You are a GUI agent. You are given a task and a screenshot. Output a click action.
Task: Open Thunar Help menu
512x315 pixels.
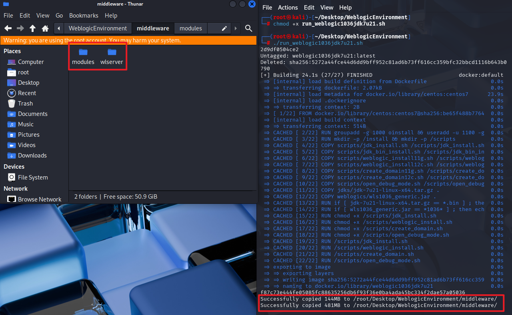(111, 16)
